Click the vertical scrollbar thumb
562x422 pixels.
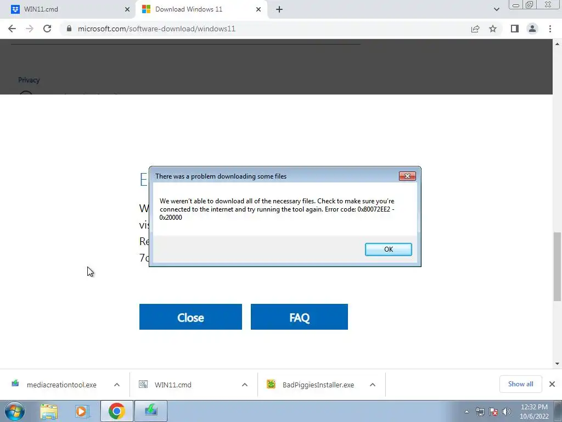[557, 266]
